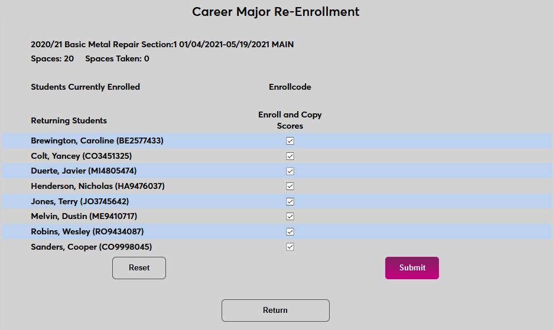This screenshot has width=553, height=330.
Task: Toggle Duerte, Javier enroll checkbox
Action: (290, 171)
